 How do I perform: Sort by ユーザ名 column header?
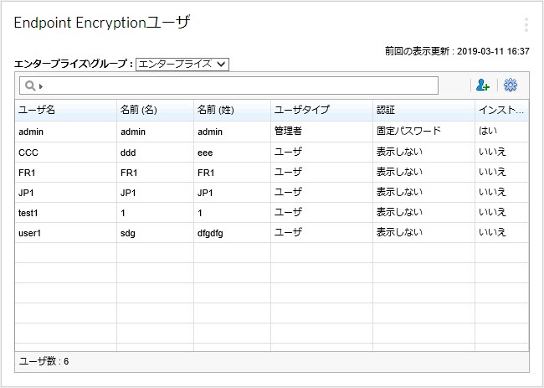(x=65, y=110)
